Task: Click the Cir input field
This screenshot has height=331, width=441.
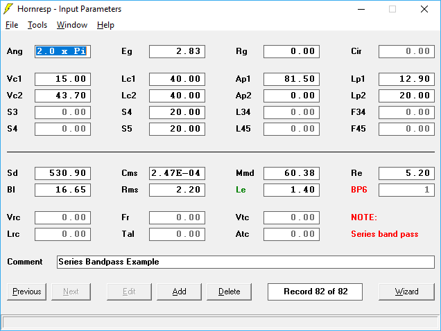Action: click(x=407, y=51)
